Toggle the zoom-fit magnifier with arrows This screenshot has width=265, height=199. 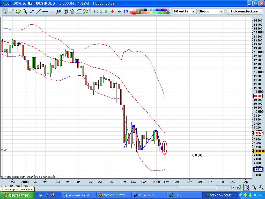(x=247, y=187)
